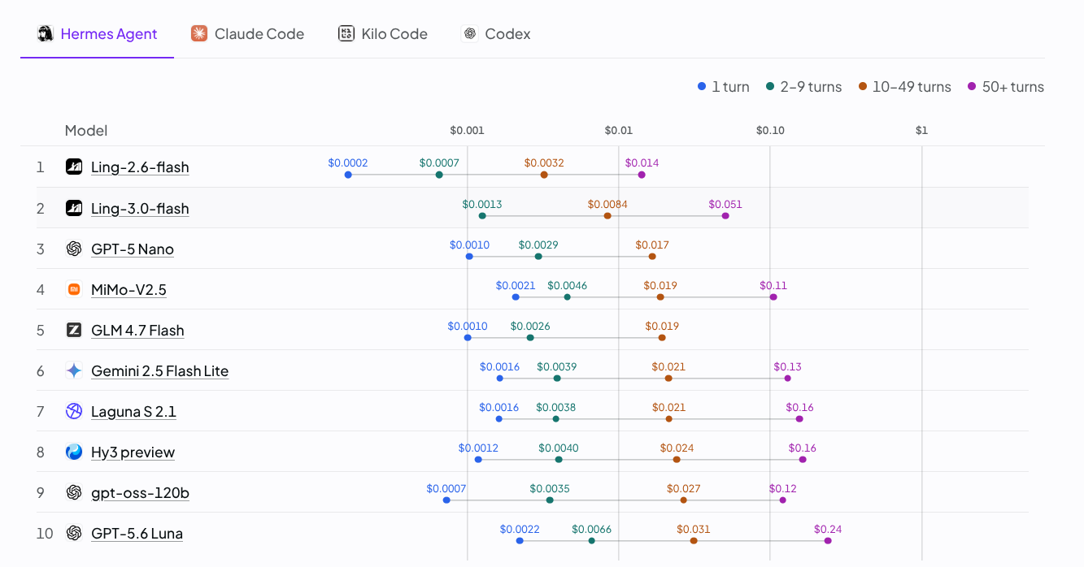Select Ling-2.6-flash $0.014 purple data point
The width and height of the screenshot is (1084, 567).
[x=642, y=175]
